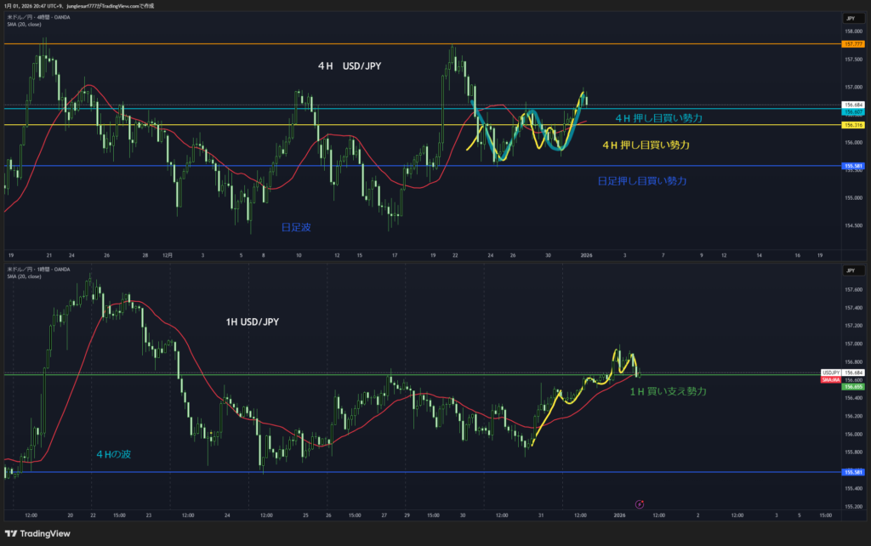The height and width of the screenshot is (546, 871).
Task: Open the JPY currency selector on upper chart
Action: click(x=851, y=18)
